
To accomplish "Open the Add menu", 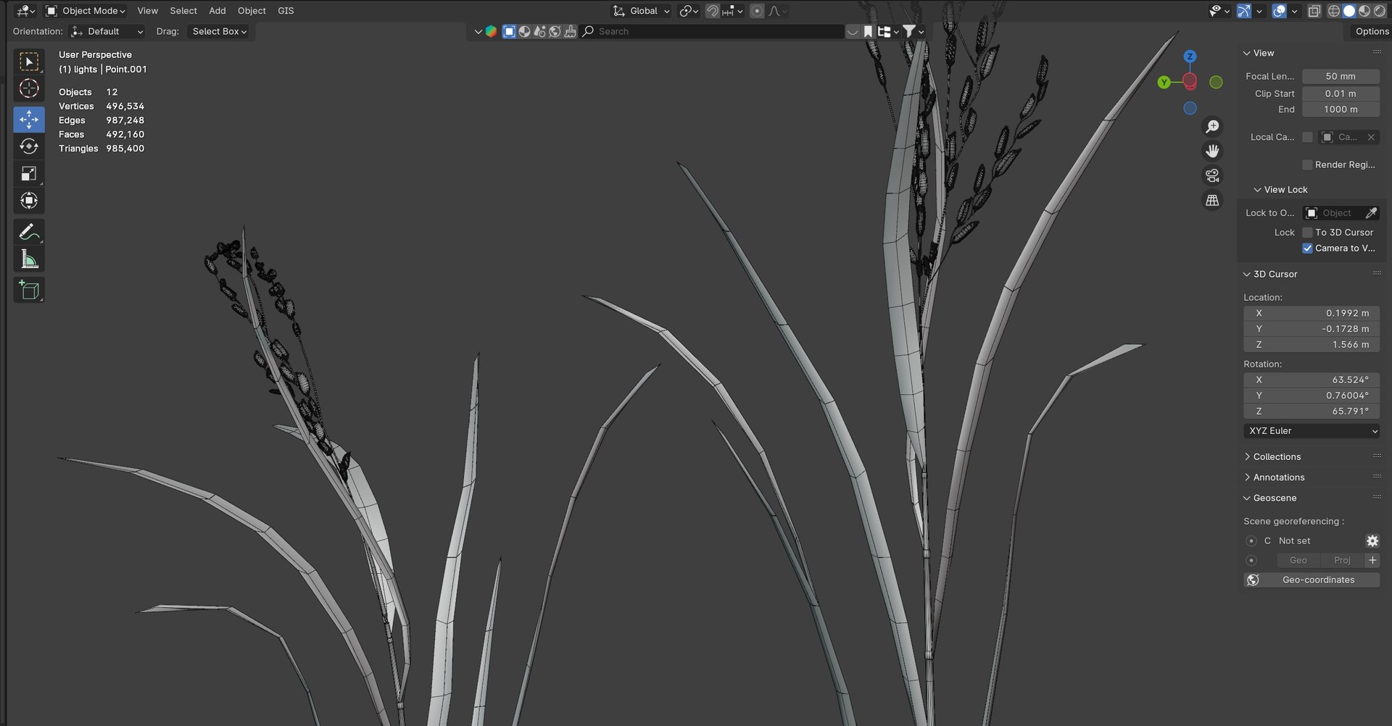I will point(217,11).
